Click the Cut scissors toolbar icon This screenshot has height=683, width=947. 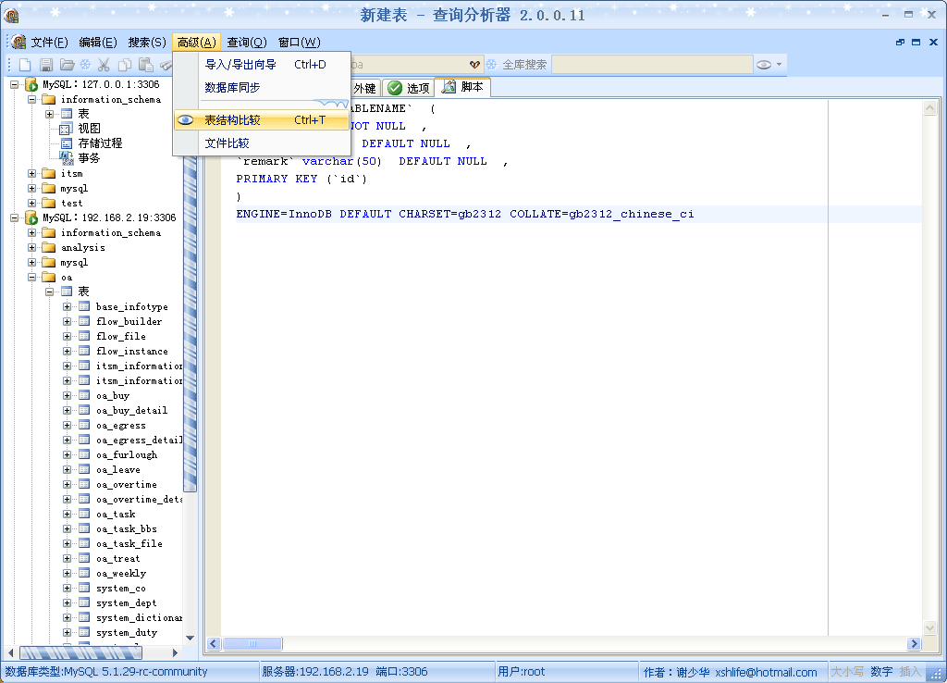pos(104,65)
